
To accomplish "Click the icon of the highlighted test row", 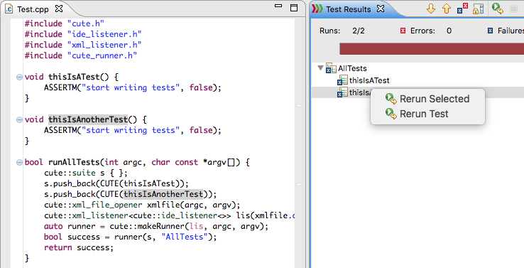I will 342,92.
